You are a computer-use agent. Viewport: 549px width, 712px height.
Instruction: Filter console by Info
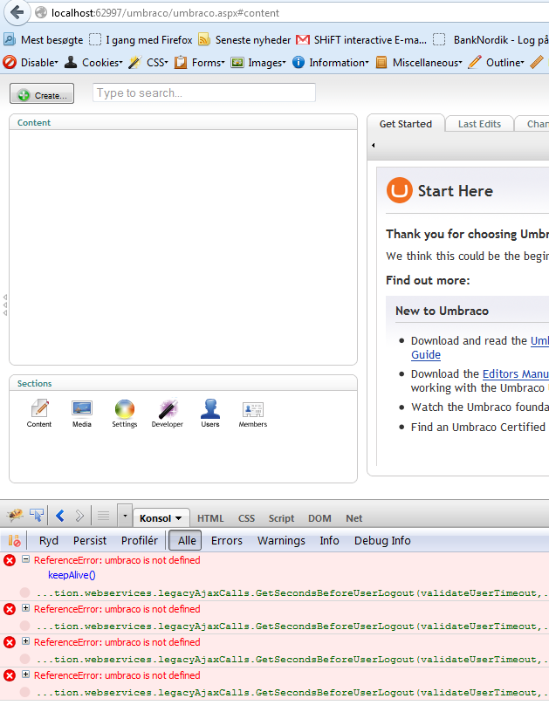click(329, 540)
